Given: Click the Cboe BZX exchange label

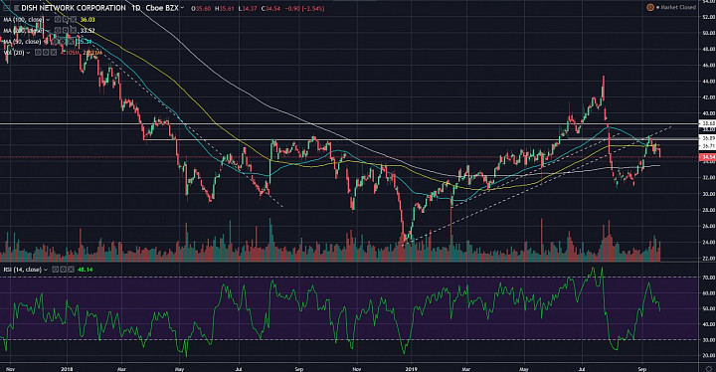Looking at the screenshot, I should tap(162, 8).
